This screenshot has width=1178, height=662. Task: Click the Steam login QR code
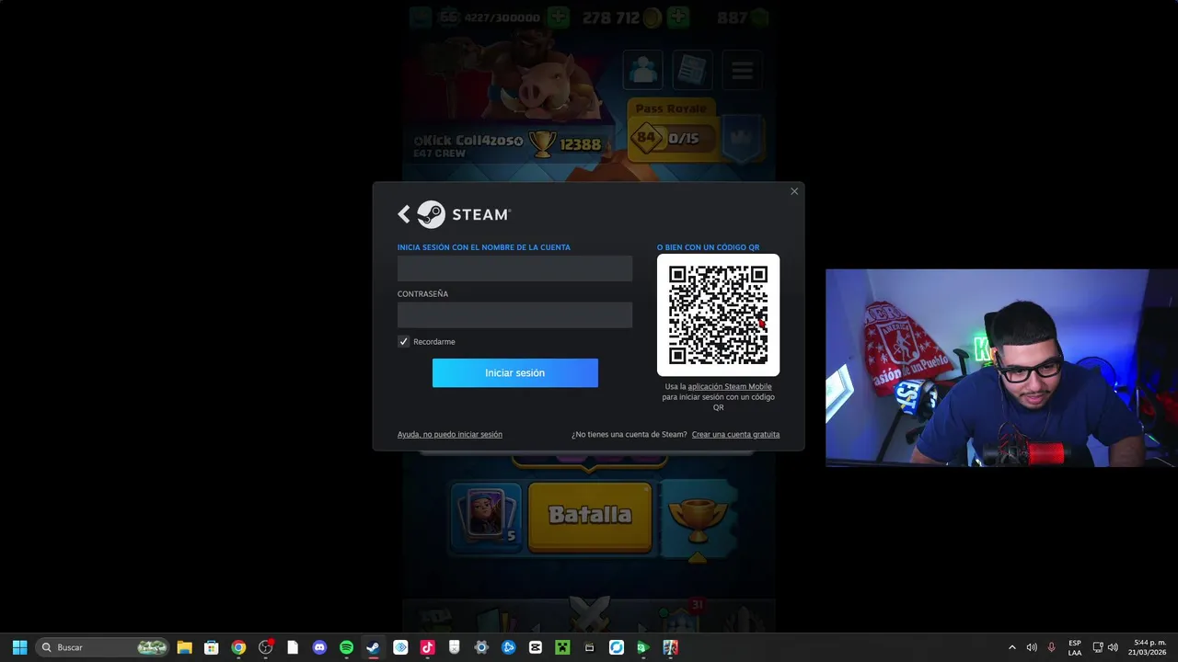718,315
